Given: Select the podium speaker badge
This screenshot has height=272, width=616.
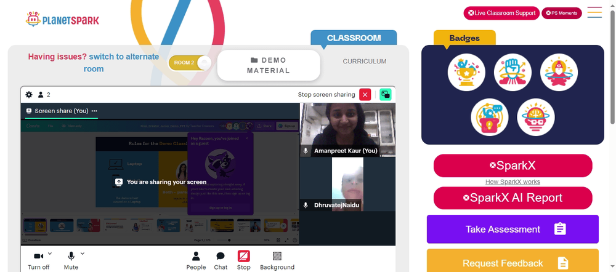Looking at the screenshot, I should [490, 118].
